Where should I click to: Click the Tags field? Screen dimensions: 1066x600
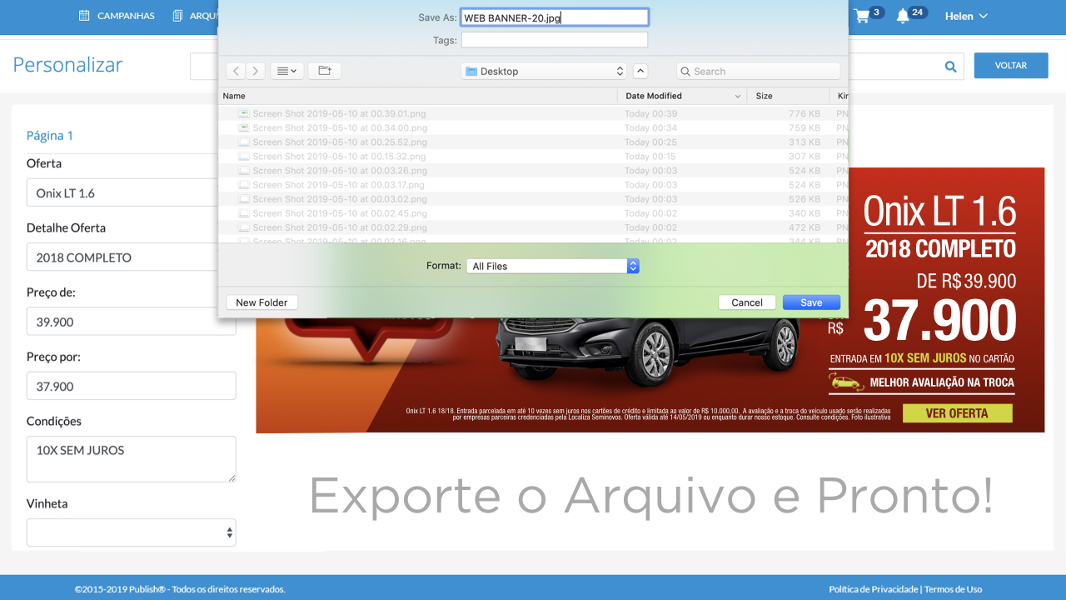555,40
